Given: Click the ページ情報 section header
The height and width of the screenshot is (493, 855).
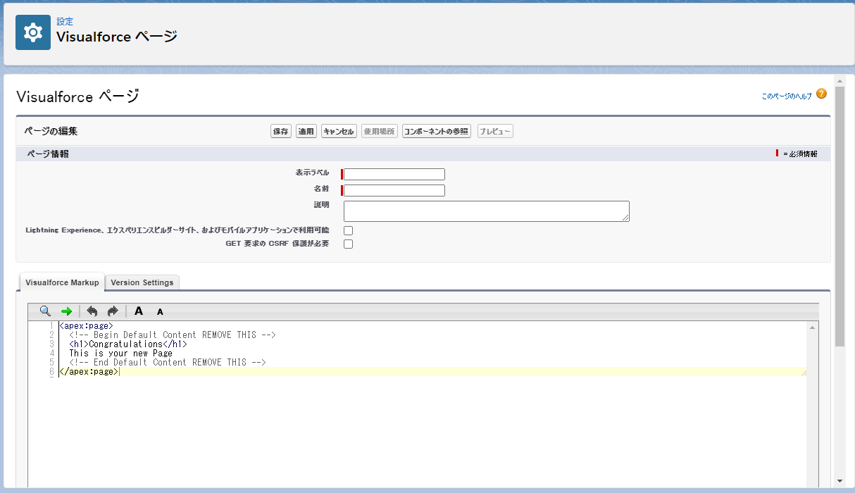Looking at the screenshot, I should 423,154.
